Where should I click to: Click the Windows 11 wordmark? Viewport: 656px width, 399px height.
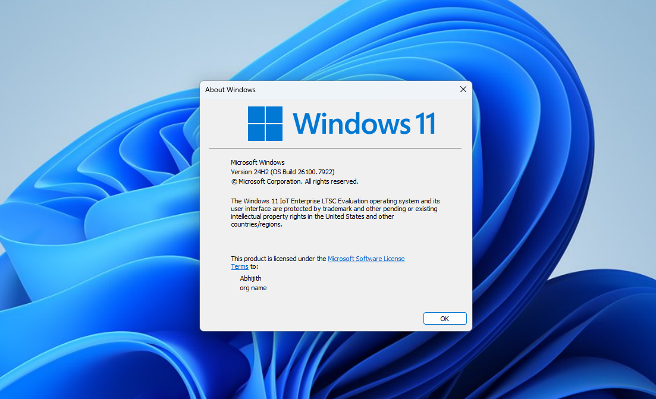click(364, 123)
